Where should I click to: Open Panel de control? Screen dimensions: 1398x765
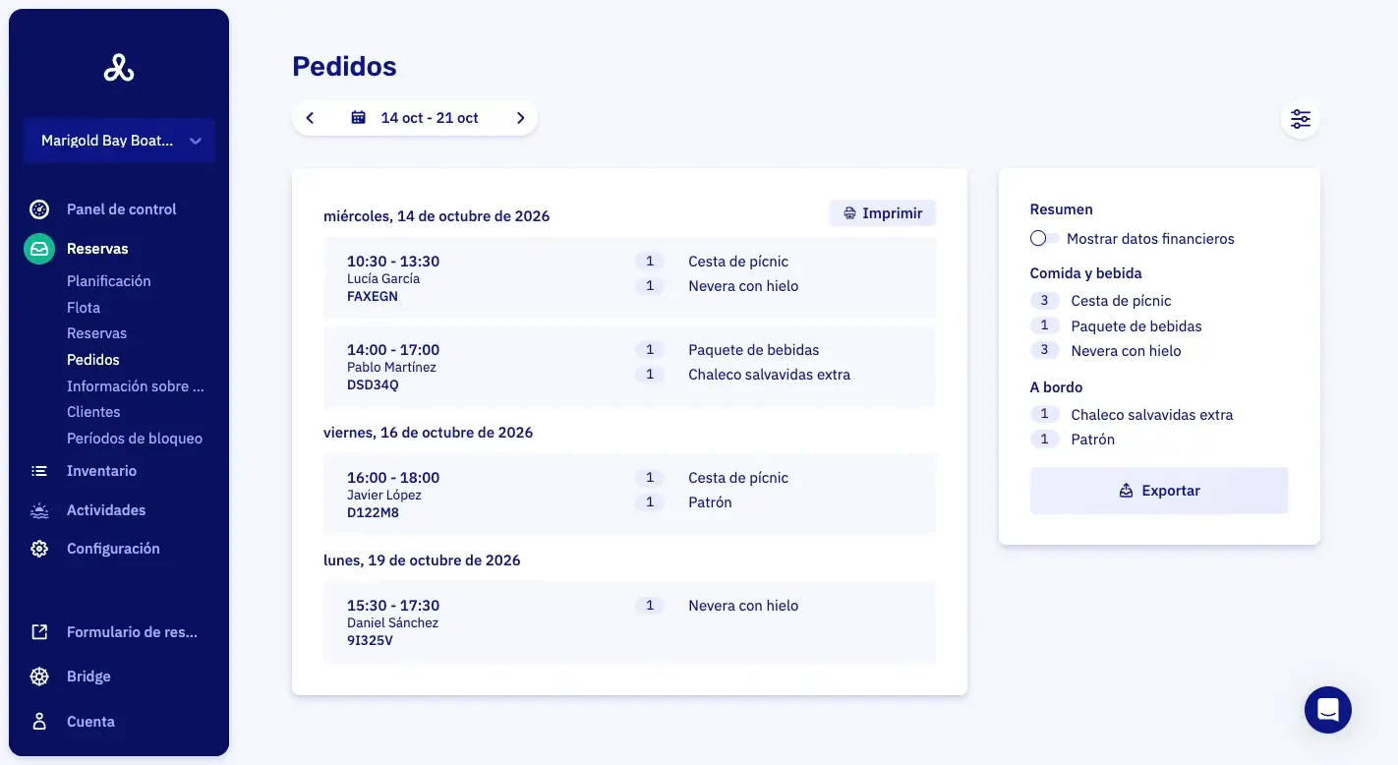[121, 209]
